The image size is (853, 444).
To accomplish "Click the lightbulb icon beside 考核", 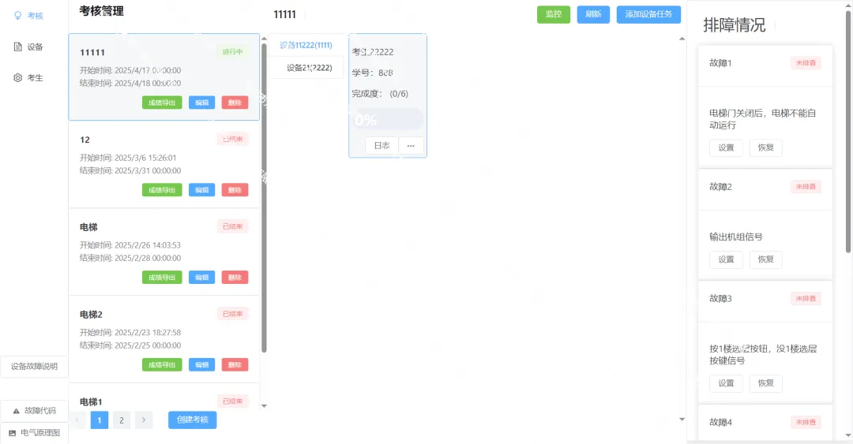I will point(17,16).
